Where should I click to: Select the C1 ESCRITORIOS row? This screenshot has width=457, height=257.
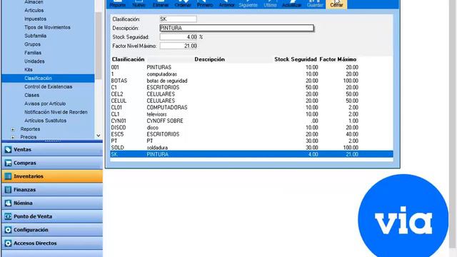[x=251, y=87]
